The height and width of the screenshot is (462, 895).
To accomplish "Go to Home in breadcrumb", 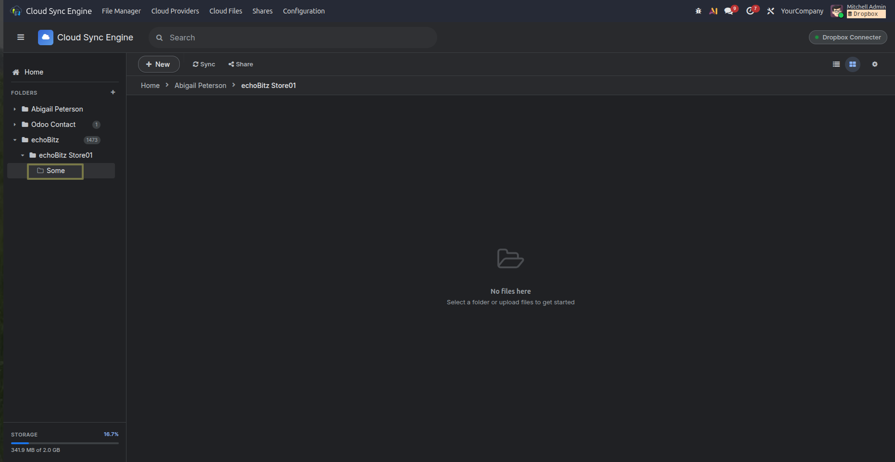I will [x=150, y=86].
